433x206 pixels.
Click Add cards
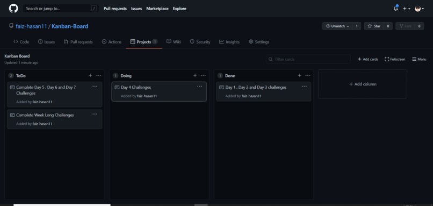368,59
